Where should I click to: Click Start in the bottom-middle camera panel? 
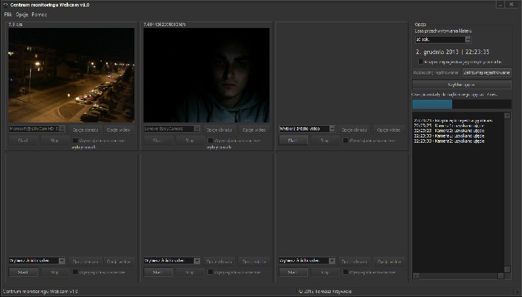coord(157,272)
